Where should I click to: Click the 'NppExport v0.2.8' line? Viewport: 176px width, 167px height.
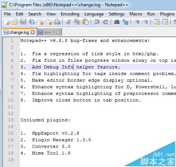coord(50,133)
